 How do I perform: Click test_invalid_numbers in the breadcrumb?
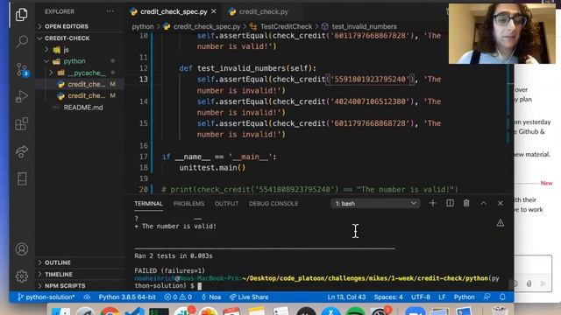(364, 26)
